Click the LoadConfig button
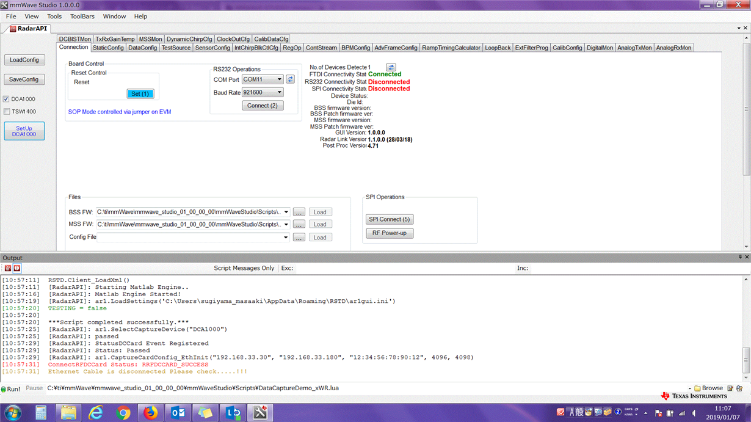 click(x=24, y=60)
